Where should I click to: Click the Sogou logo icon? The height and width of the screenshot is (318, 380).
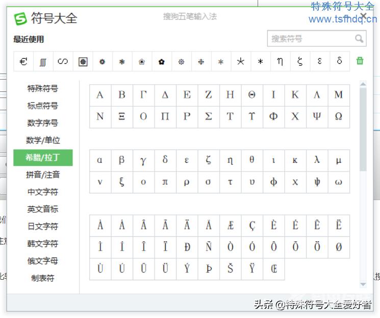(20, 19)
